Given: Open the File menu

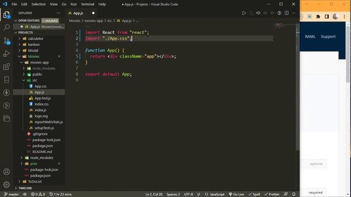Looking at the screenshot, I should (x=14, y=4).
